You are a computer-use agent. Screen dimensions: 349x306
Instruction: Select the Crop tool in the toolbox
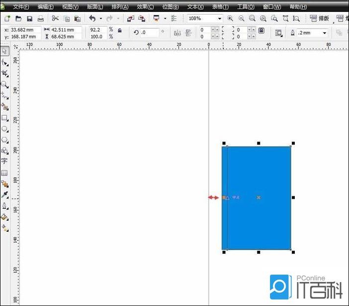pyautogui.click(x=4, y=73)
